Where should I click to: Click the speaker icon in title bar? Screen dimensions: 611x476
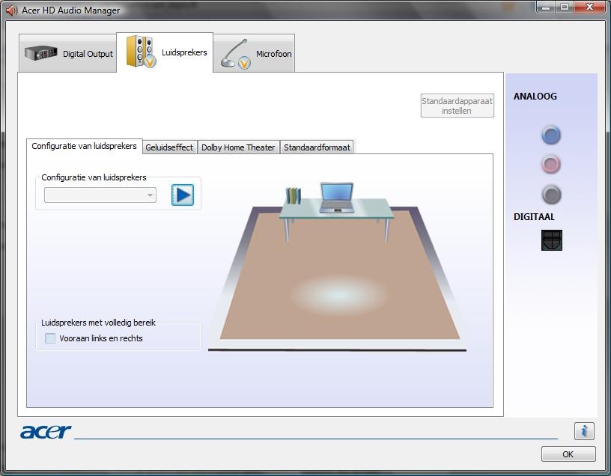12,10
